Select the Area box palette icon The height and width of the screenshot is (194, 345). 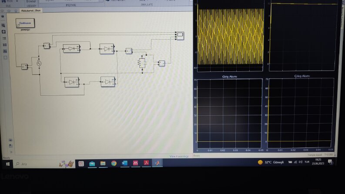coord(6,57)
